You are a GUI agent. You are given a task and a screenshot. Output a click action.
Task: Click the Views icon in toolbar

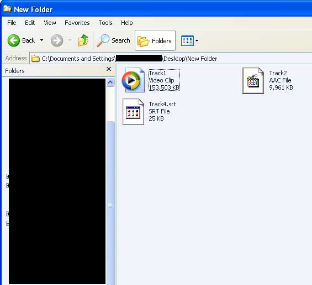coord(187,41)
